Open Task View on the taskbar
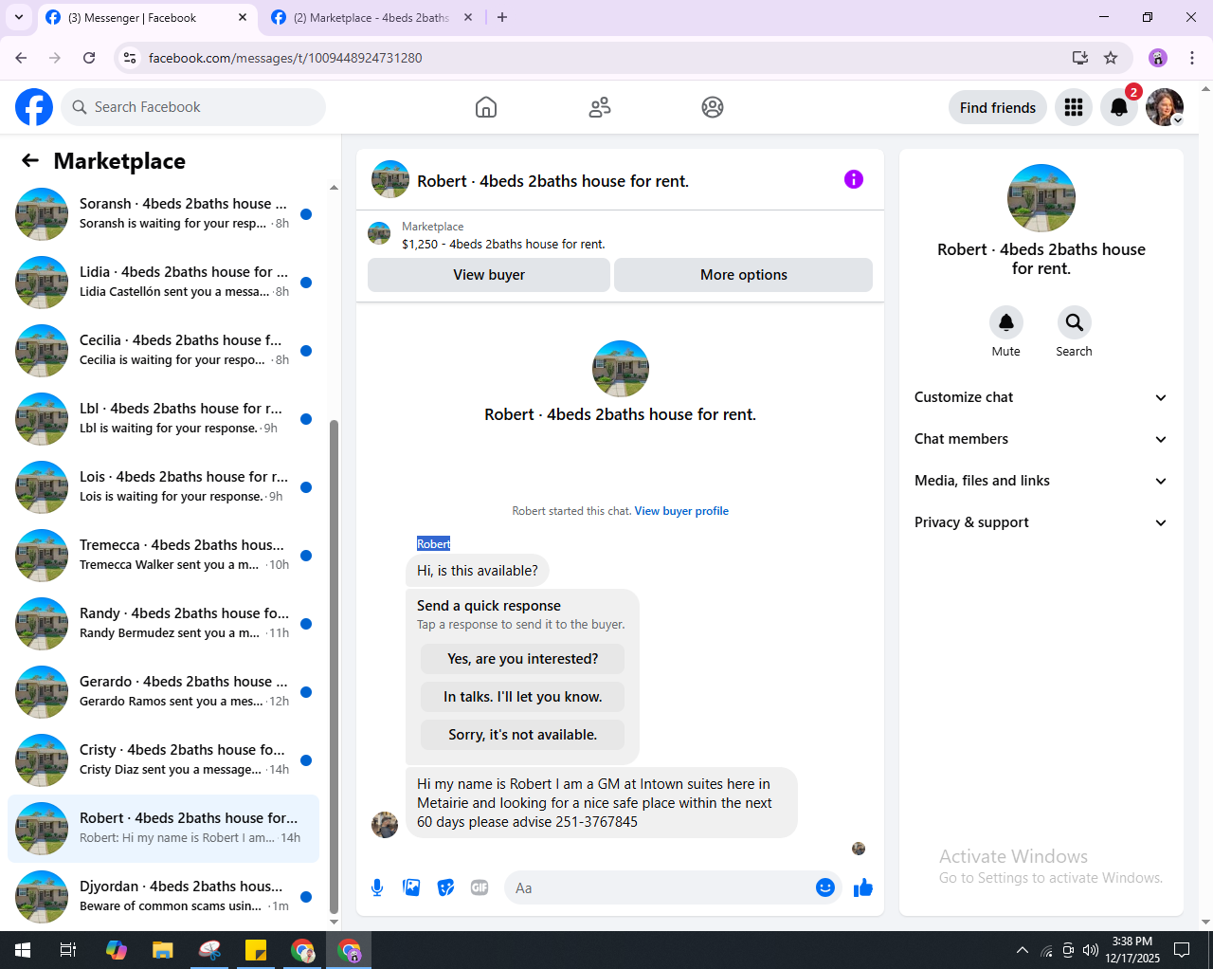1213x969 pixels. (68, 950)
